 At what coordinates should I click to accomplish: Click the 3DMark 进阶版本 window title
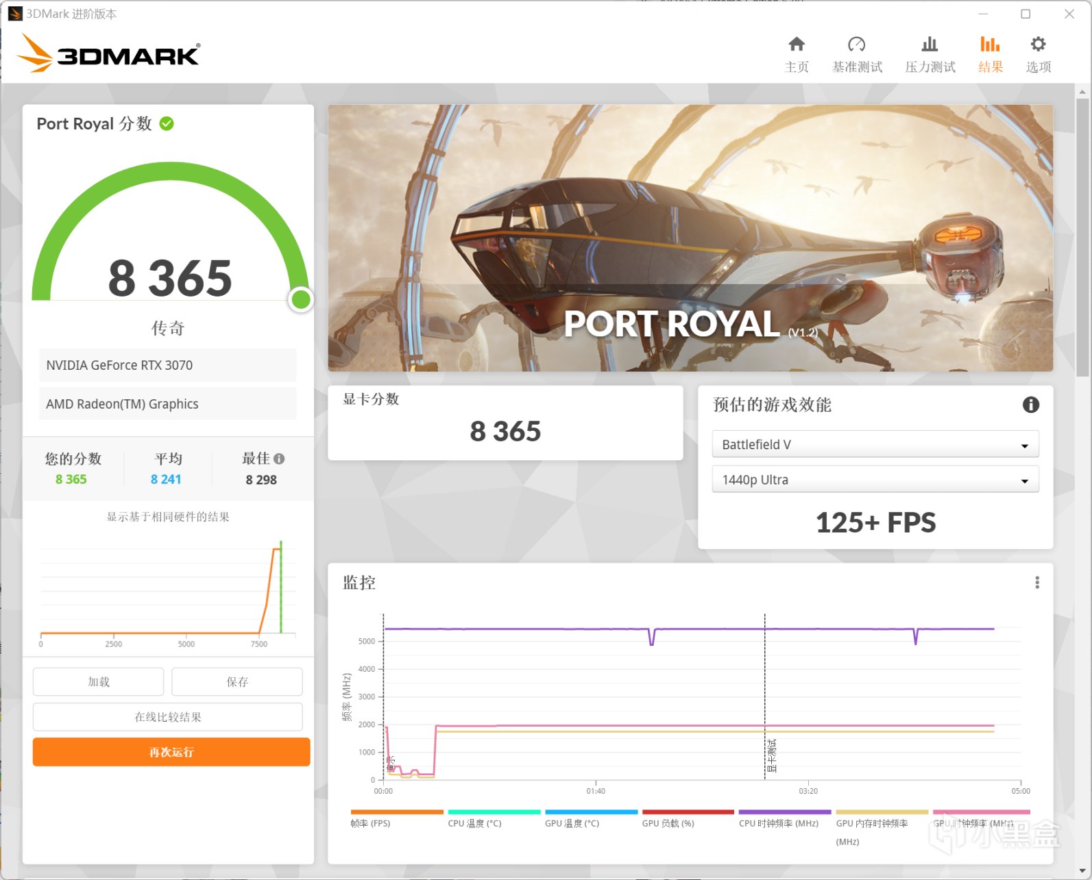point(71,14)
